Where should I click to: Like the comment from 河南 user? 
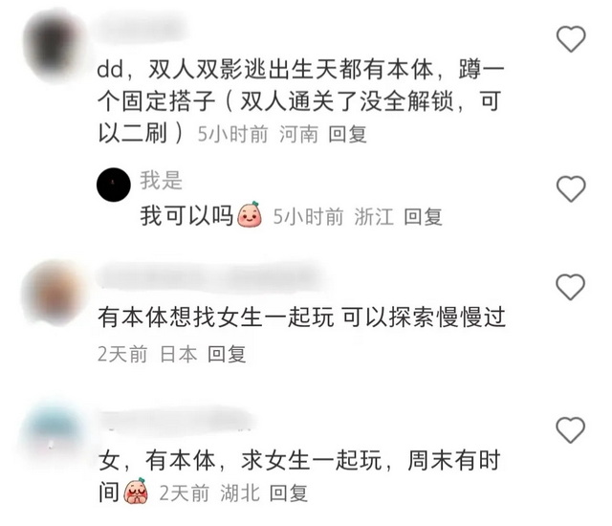pyautogui.click(x=571, y=38)
